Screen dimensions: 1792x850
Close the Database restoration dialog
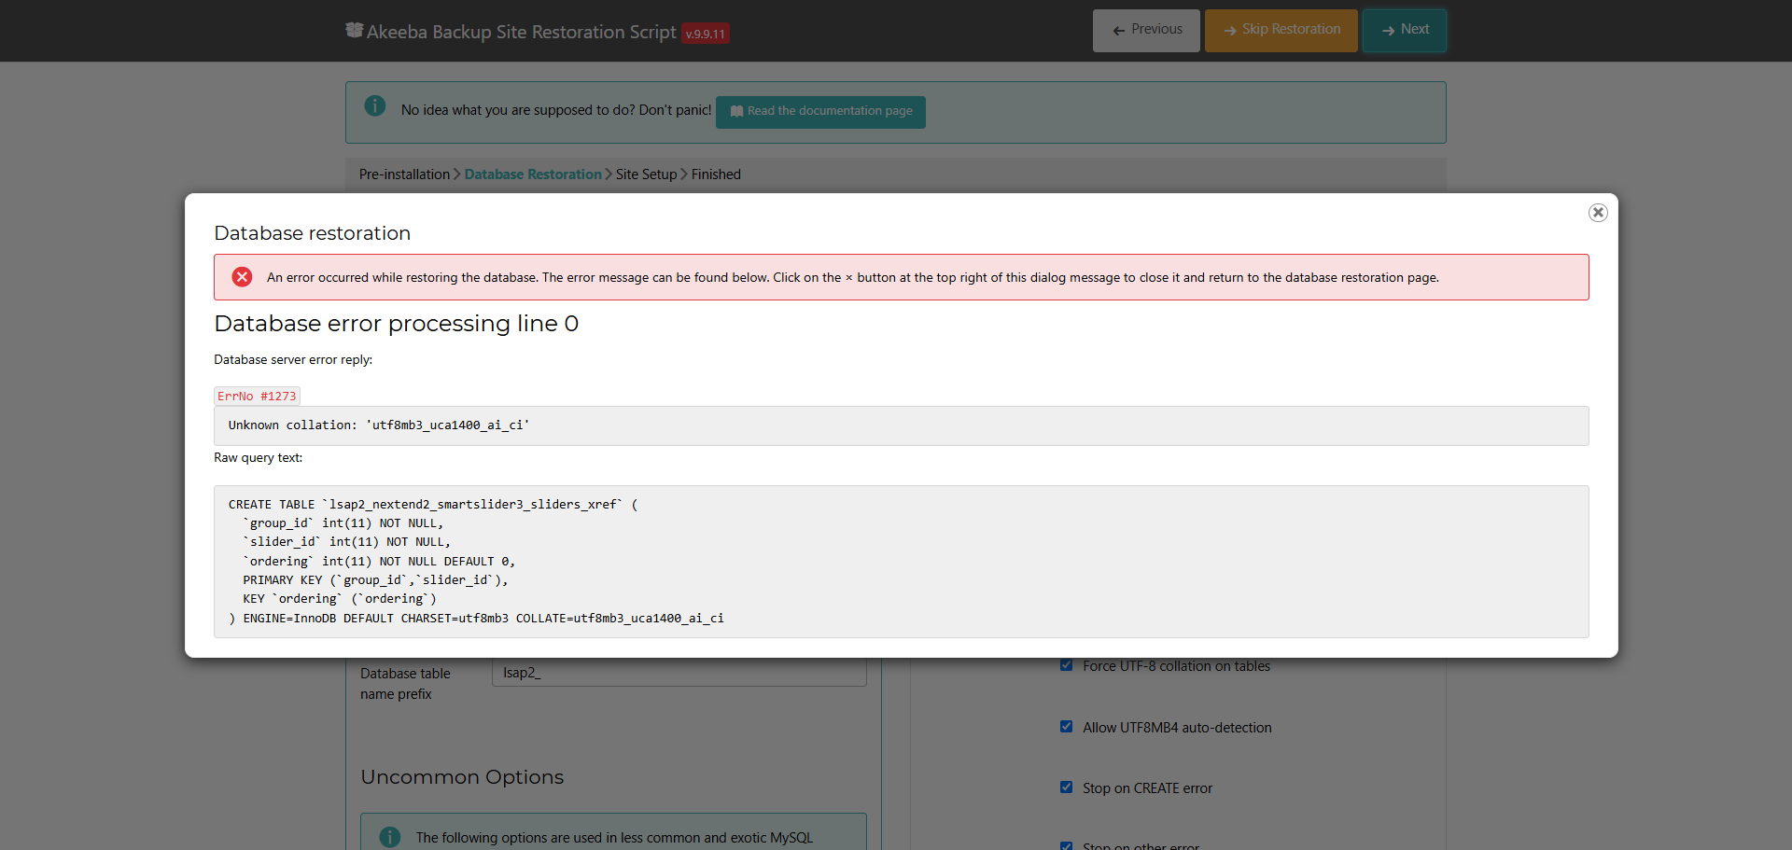[1598, 213]
